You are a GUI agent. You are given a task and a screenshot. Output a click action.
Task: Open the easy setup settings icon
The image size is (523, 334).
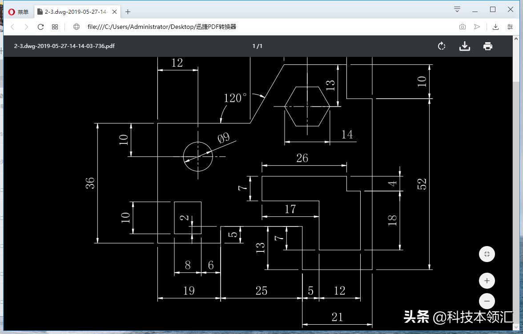click(510, 27)
